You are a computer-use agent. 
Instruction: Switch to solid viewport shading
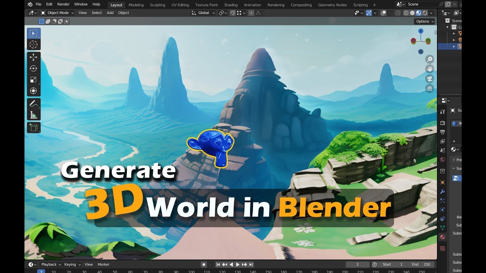click(x=412, y=13)
